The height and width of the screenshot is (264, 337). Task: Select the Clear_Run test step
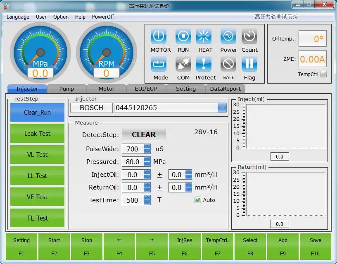click(x=38, y=113)
